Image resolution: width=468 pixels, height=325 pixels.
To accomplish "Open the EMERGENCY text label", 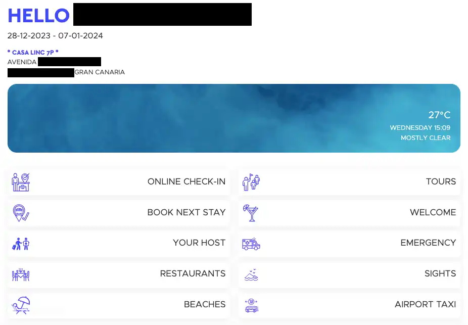I will point(428,243).
